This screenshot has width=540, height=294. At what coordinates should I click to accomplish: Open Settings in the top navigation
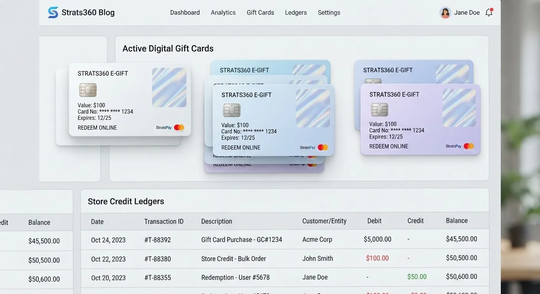329,13
